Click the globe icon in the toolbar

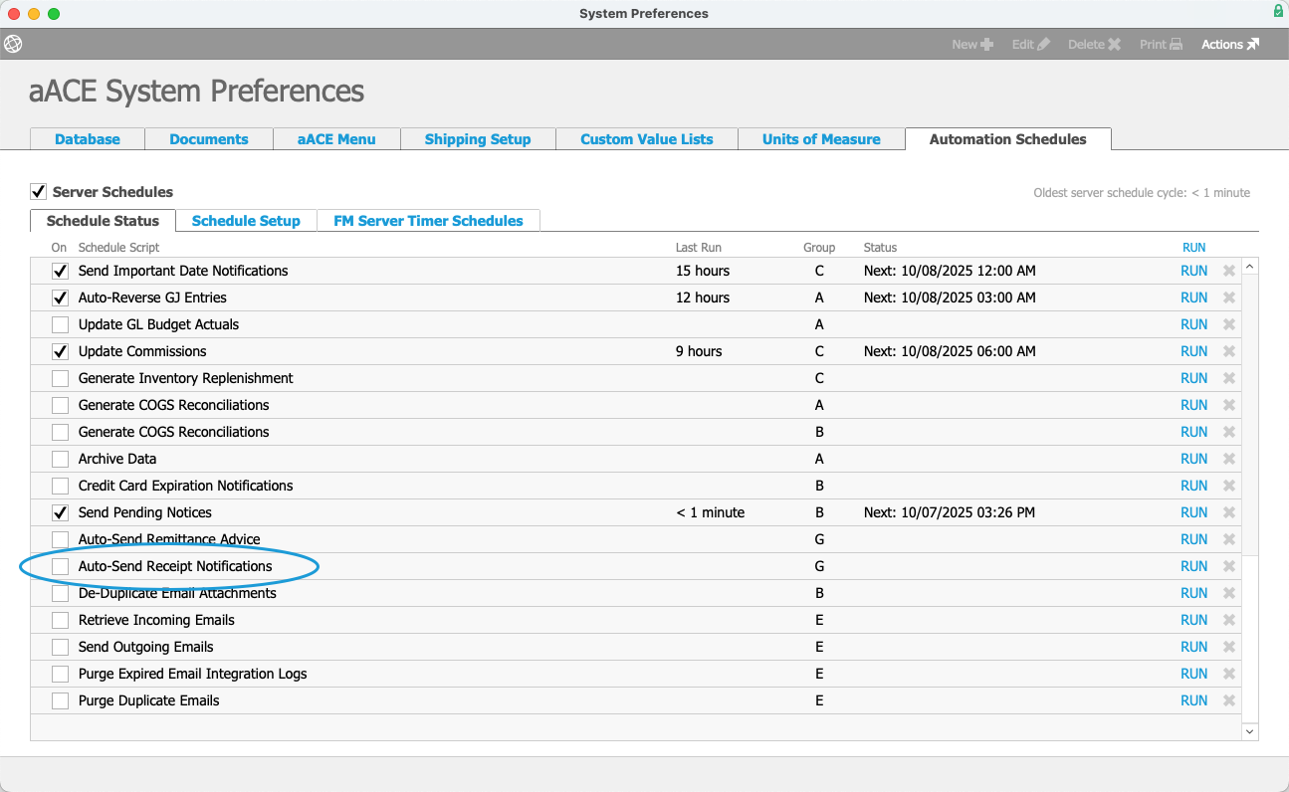13,44
